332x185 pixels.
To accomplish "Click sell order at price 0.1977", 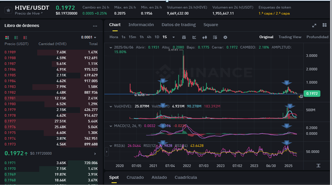I will coord(51,121).
